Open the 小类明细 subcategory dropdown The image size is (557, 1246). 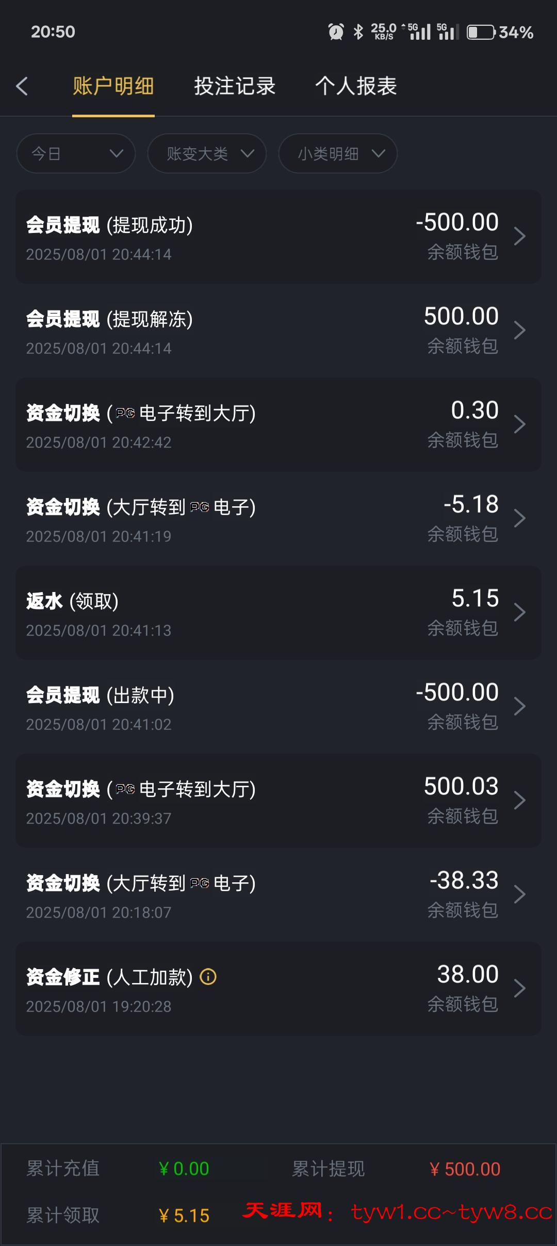coord(338,153)
